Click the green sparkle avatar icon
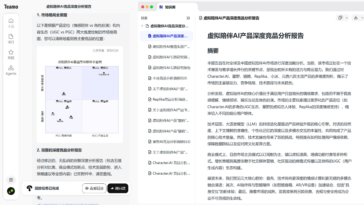The width and height of the screenshot is (364, 205). click(11, 191)
